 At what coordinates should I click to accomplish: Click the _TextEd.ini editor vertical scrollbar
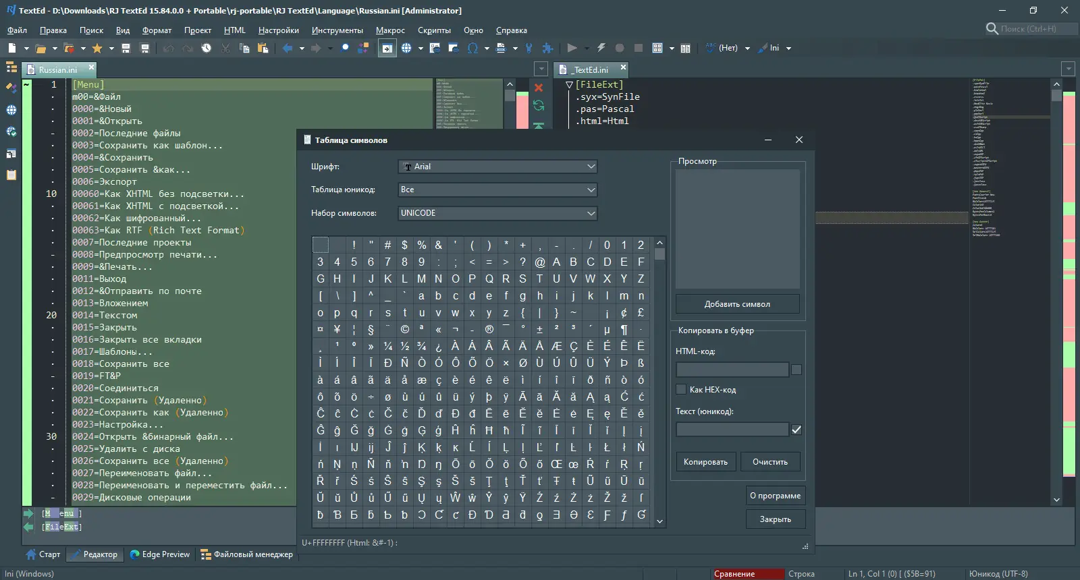pyautogui.click(x=1056, y=292)
